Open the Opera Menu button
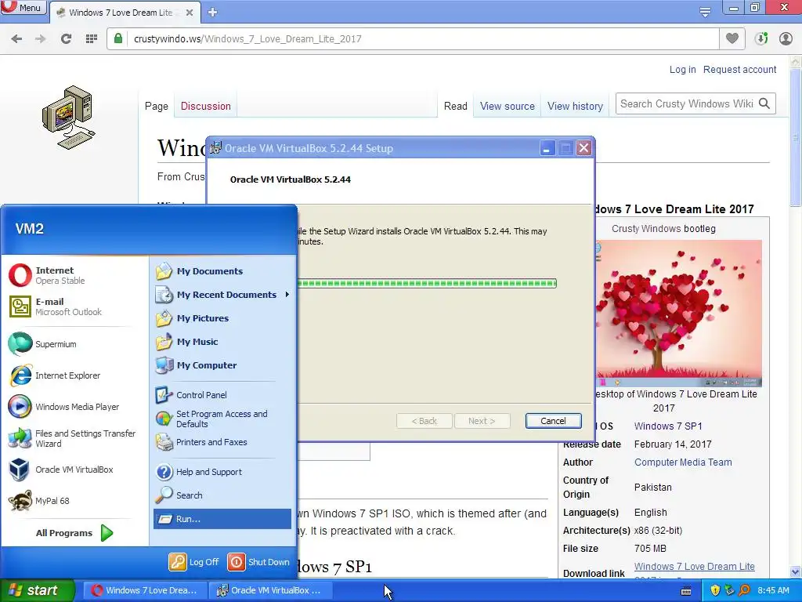802x602 pixels. pyautogui.click(x=23, y=7)
